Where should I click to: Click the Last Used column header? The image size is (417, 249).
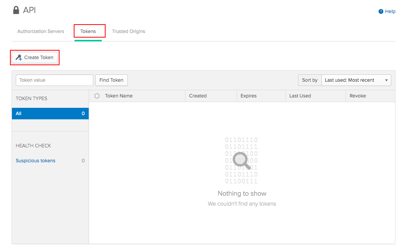click(x=300, y=96)
